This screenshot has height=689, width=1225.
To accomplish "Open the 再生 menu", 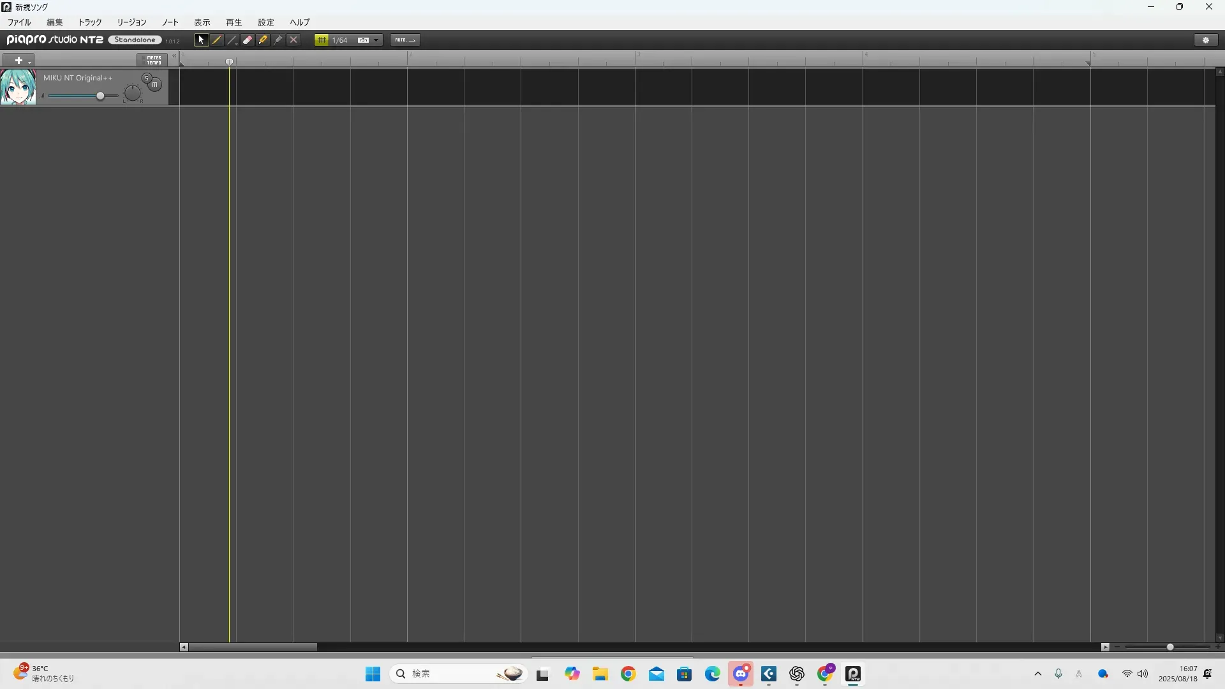I will (234, 22).
